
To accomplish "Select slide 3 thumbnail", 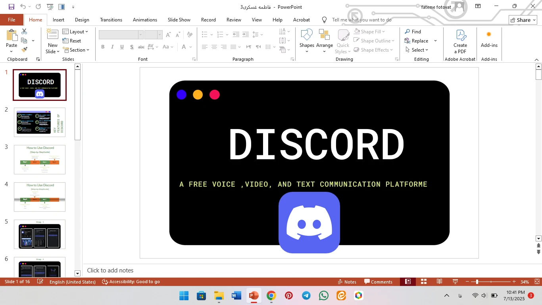I will point(40,159).
